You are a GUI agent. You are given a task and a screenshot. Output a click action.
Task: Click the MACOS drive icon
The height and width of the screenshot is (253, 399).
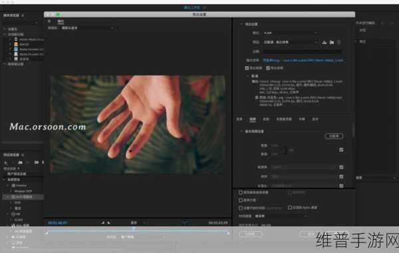[16, 44]
